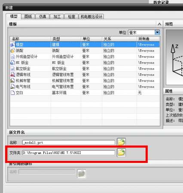Click the disabled 要引用的部件 名称 field
This screenshot has height=193, width=183.
click(x=47, y=172)
